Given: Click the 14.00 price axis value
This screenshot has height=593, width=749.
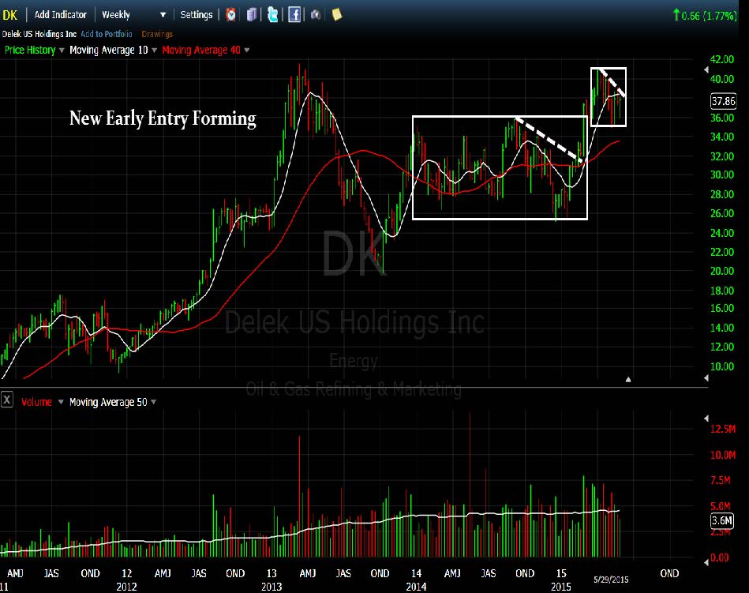Looking at the screenshot, I should [x=722, y=328].
